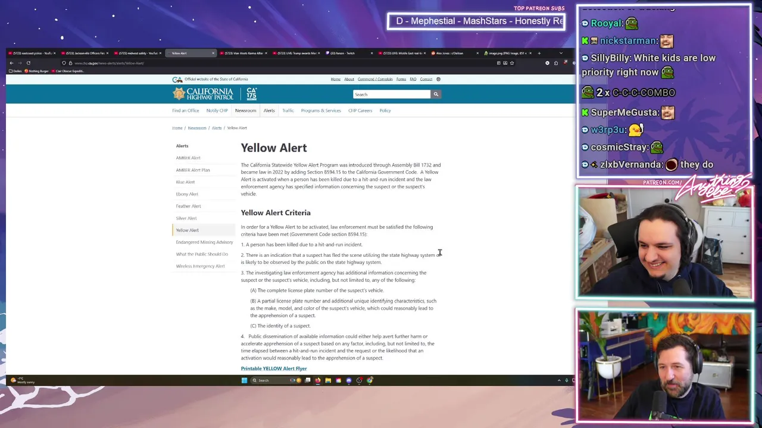Switch to the midwest safety YouTube tab
The width and height of the screenshot is (762, 428).
(x=138, y=53)
